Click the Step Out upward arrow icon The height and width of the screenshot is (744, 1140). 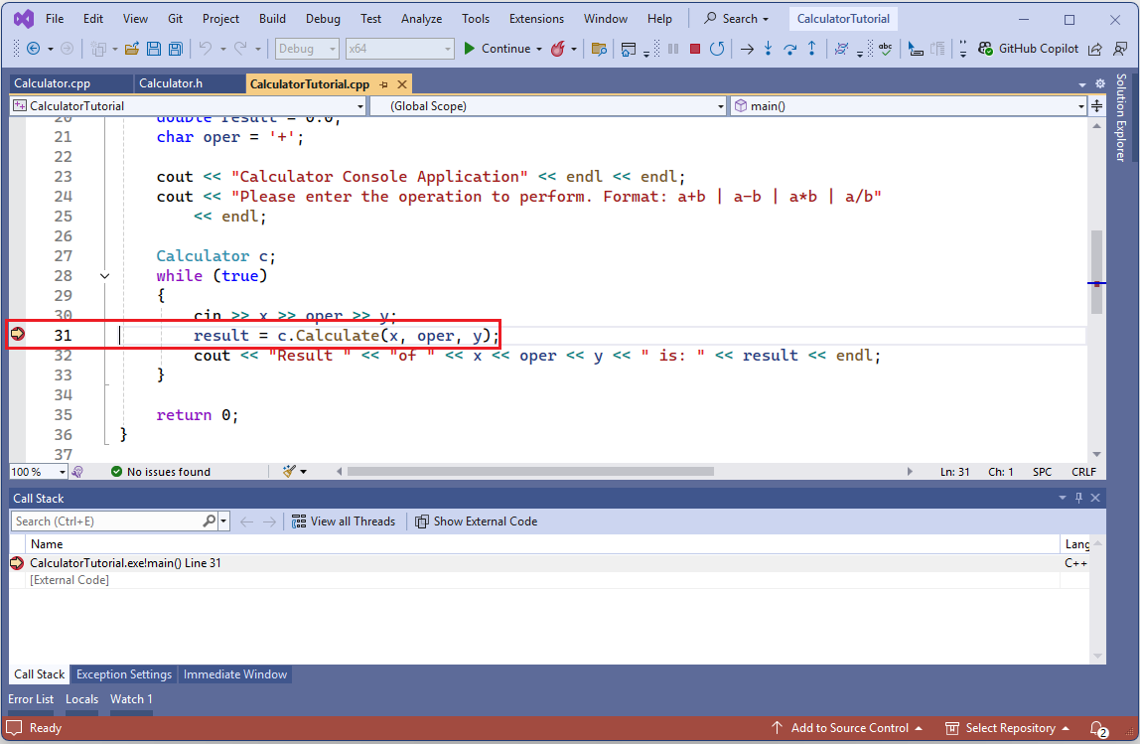tap(811, 48)
